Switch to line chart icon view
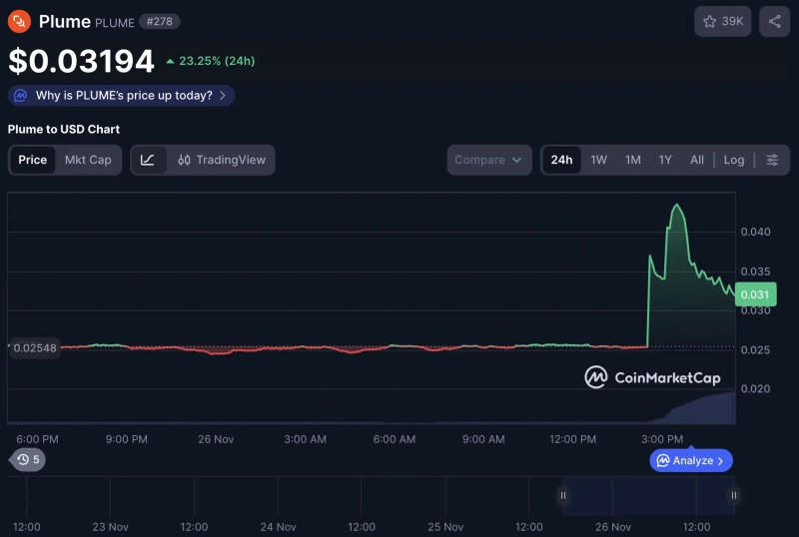The width and height of the screenshot is (799, 537). tap(148, 160)
